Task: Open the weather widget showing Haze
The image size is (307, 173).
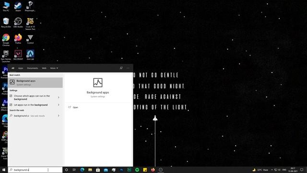Action: point(260,170)
